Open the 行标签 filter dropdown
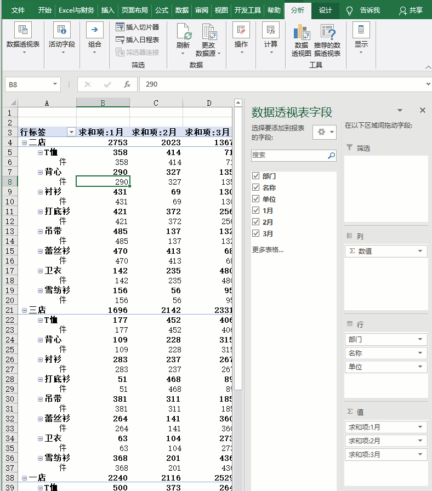The width and height of the screenshot is (432, 491). pyautogui.click(x=71, y=132)
